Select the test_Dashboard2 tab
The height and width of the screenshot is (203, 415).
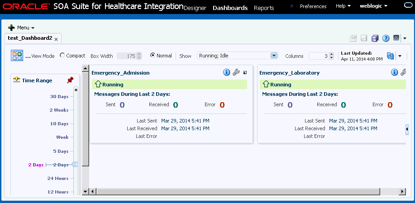(x=30, y=38)
